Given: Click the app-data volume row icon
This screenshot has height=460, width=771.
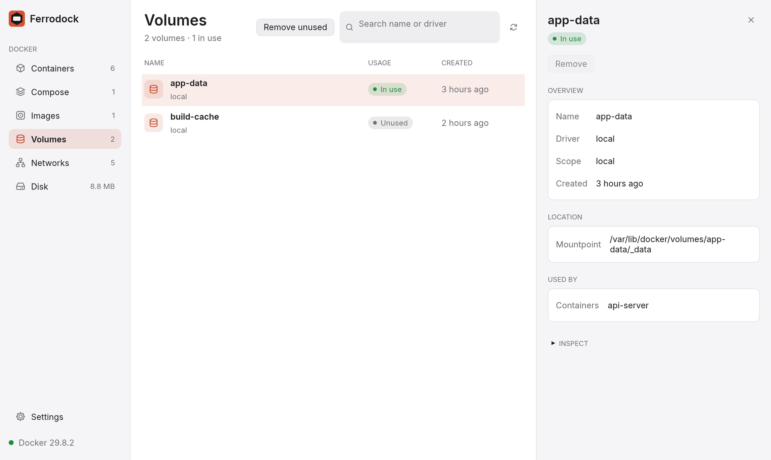Looking at the screenshot, I should [153, 89].
